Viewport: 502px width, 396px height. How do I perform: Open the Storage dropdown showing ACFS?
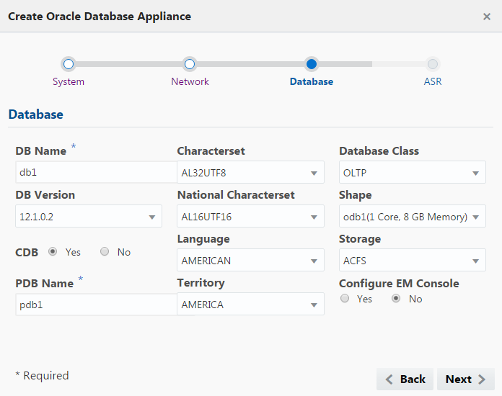[x=412, y=261]
